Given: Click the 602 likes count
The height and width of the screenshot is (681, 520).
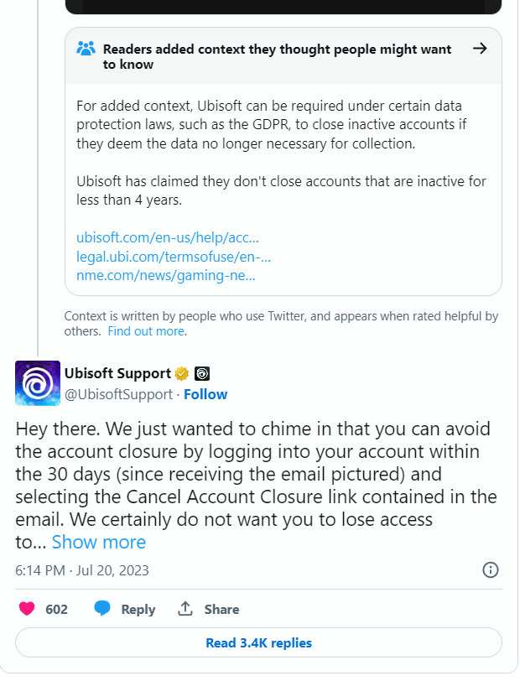Looking at the screenshot, I should (56, 610).
